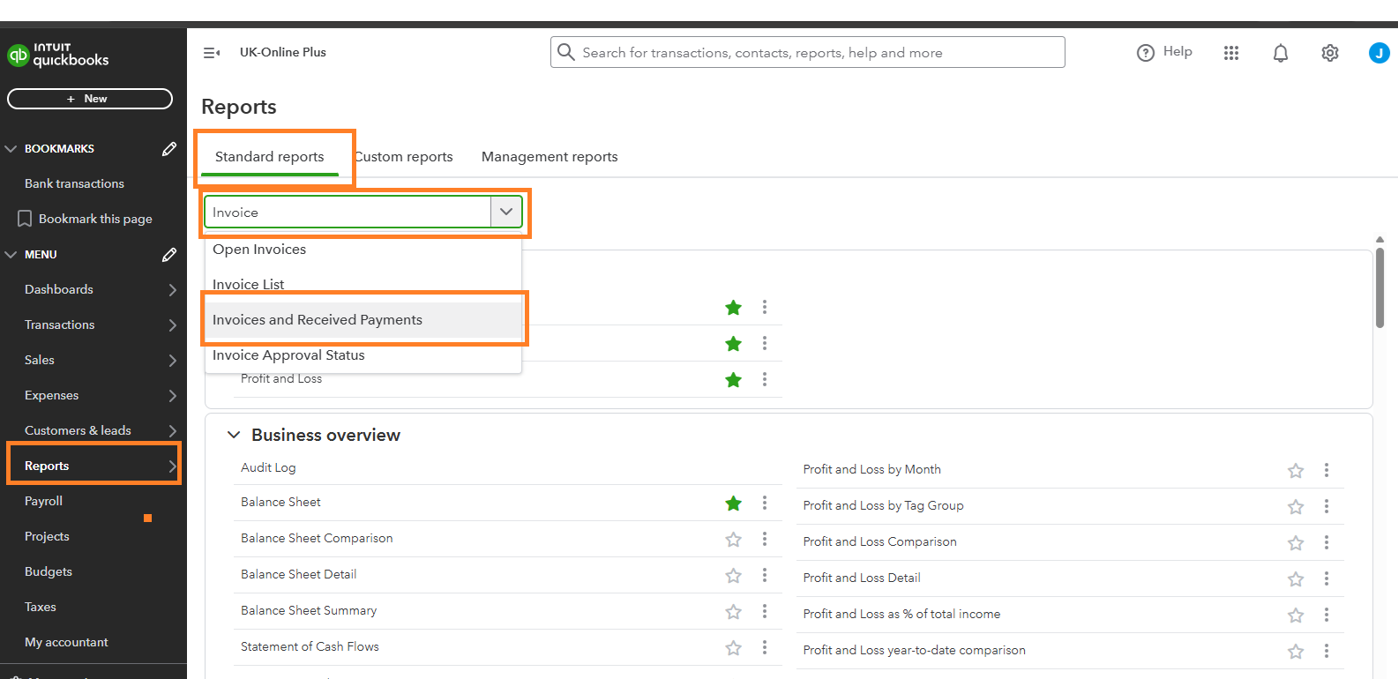The height and width of the screenshot is (679, 1398).
Task: Open more options for Profit and Loss by Month
Action: point(1327,470)
